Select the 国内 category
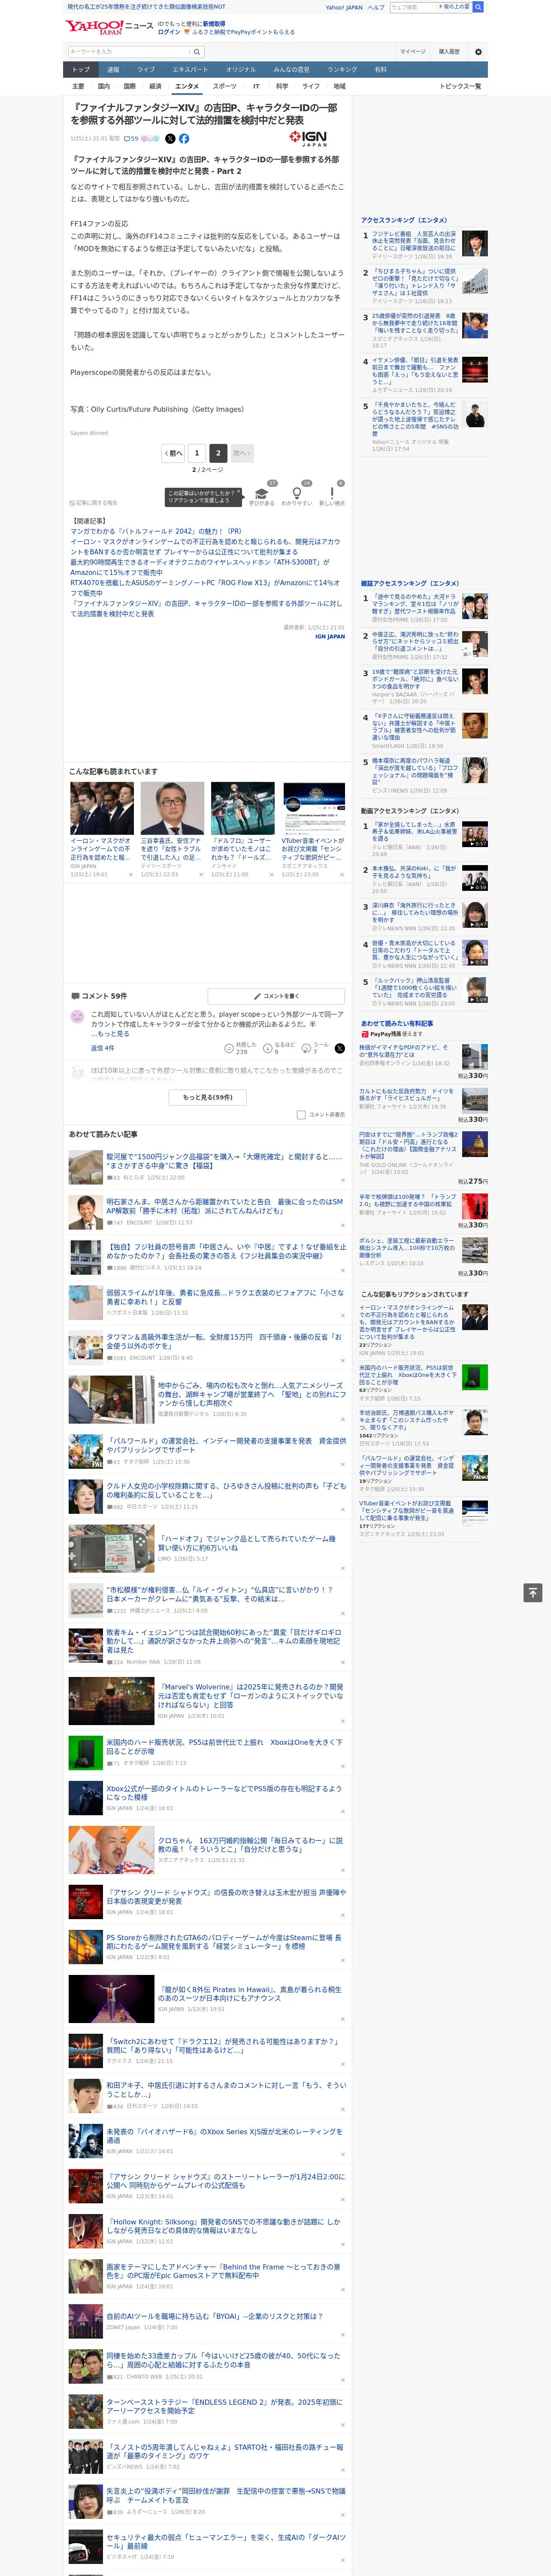The image size is (551, 2576). pyautogui.click(x=104, y=86)
